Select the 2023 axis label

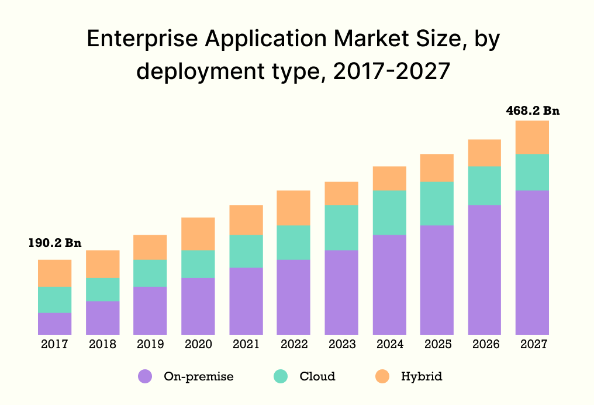342,344
